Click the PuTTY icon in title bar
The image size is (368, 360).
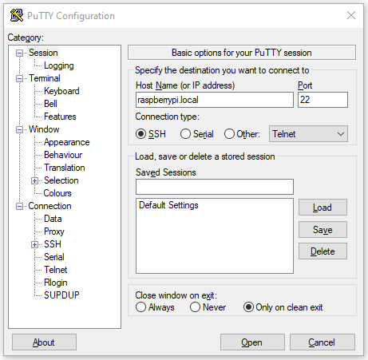[x=17, y=15]
